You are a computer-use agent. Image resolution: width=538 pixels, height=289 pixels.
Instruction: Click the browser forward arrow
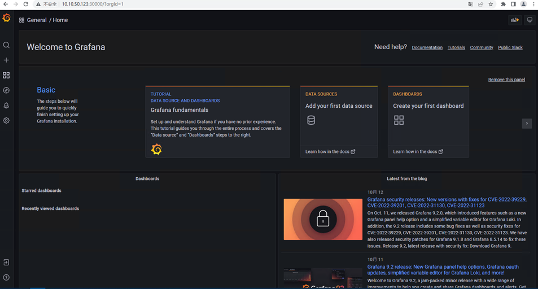coord(16,4)
